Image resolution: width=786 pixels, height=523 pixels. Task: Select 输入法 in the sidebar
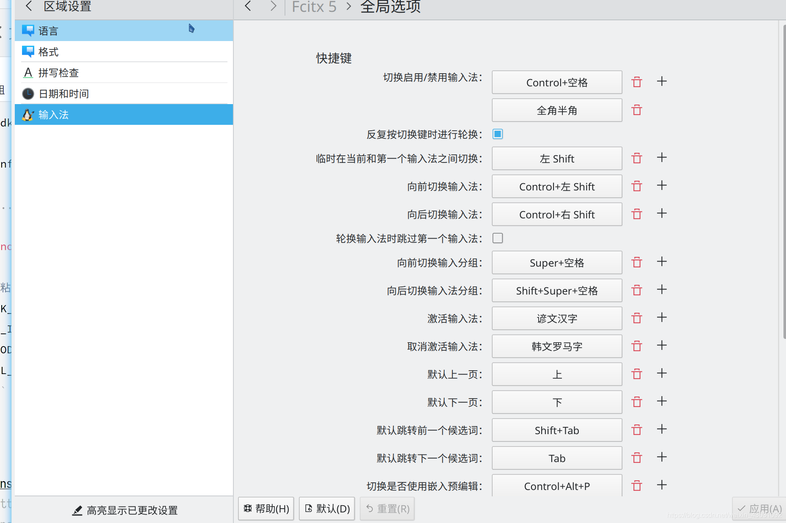coord(124,115)
